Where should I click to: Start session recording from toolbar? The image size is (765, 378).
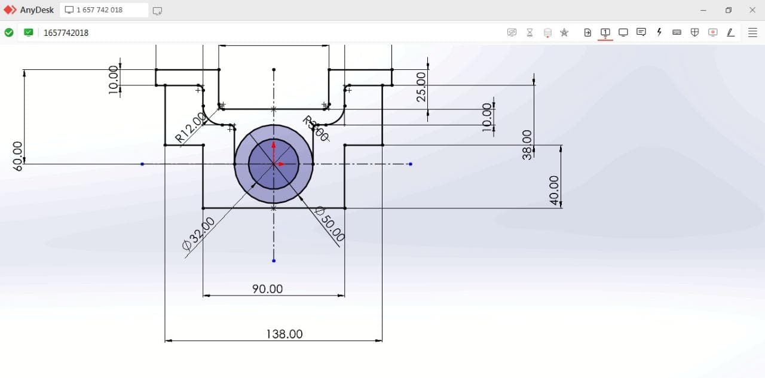(x=712, y=32)
